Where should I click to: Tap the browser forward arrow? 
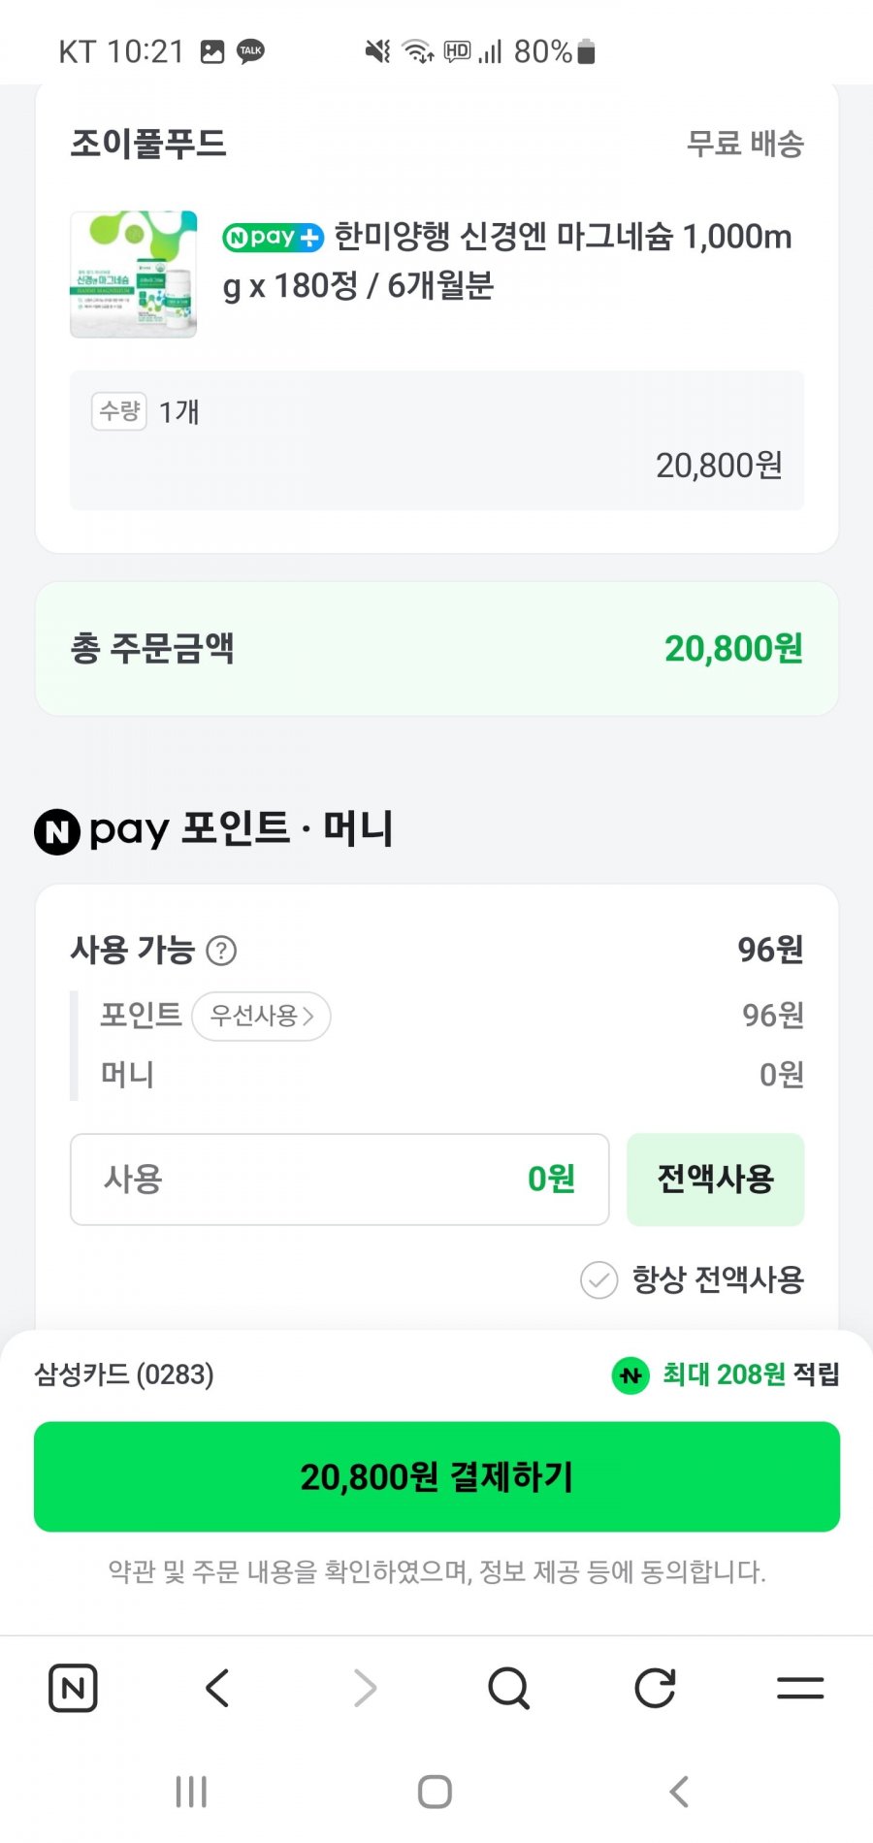click(365, 1688)
